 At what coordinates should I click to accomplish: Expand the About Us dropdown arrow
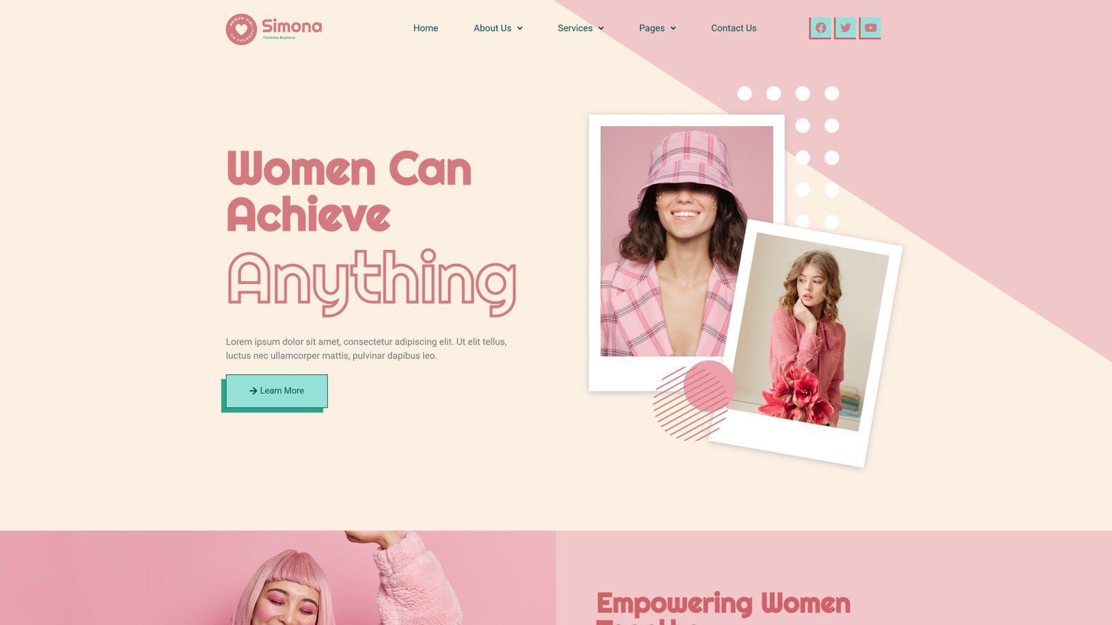520,28
